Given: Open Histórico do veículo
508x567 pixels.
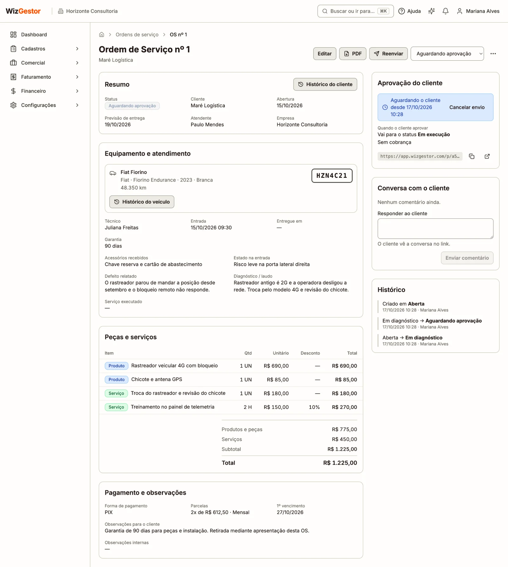Looking at the screenshot, I should (142, 202).
